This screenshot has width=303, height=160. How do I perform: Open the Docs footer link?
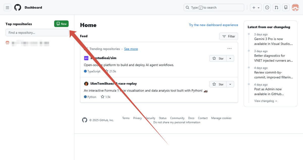click(191, 118)
